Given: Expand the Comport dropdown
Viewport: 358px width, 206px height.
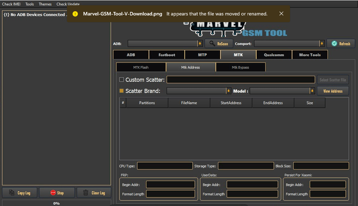Looking at the screenshot, I should [322, 44].
